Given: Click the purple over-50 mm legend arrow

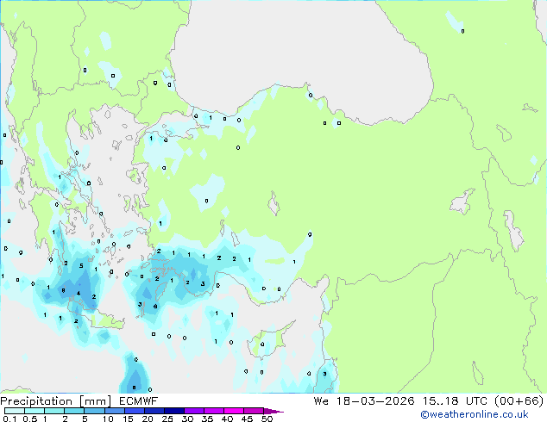Looking at the screenshot, I should [x=273, y=411].
